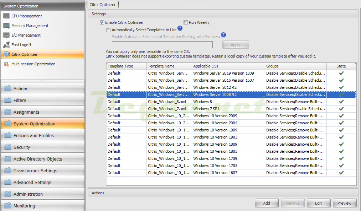Disable the Enable Citrix Optimizer checkbox

(x=102, y=22)
